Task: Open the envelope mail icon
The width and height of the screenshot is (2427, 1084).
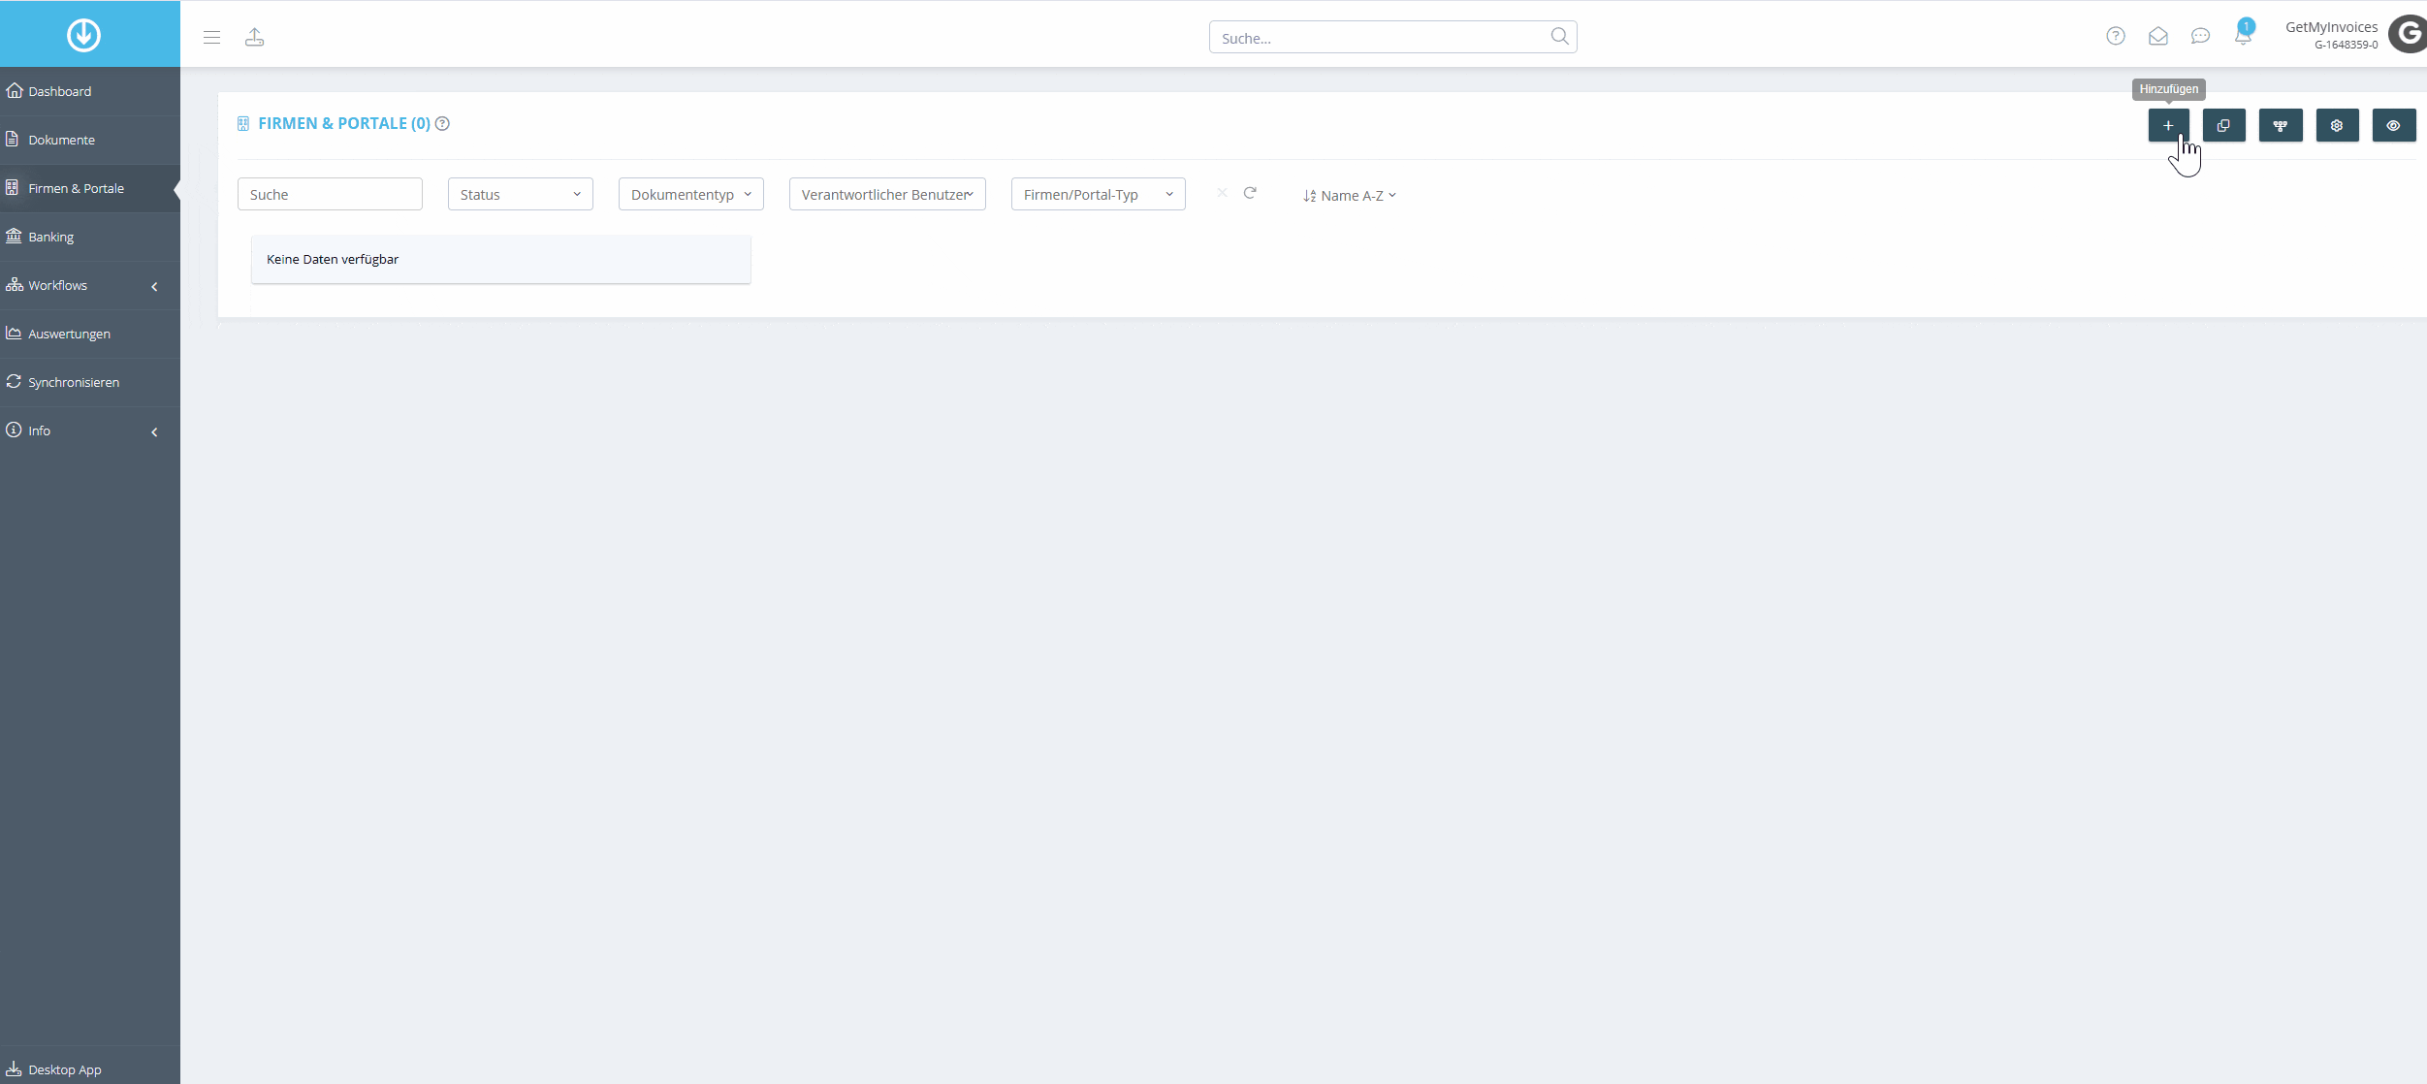Action: tap(2158, 36)
